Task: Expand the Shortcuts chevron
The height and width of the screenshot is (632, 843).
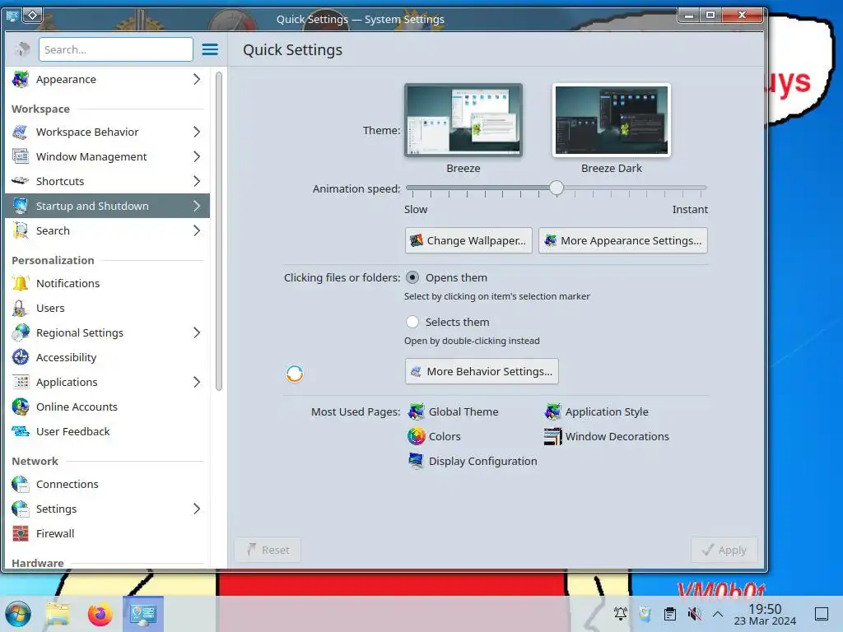Action: (197, 182)
